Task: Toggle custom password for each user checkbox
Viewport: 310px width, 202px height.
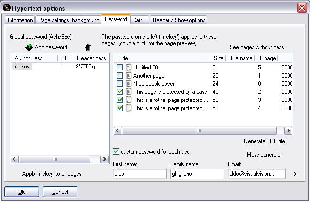Action: 116,152
